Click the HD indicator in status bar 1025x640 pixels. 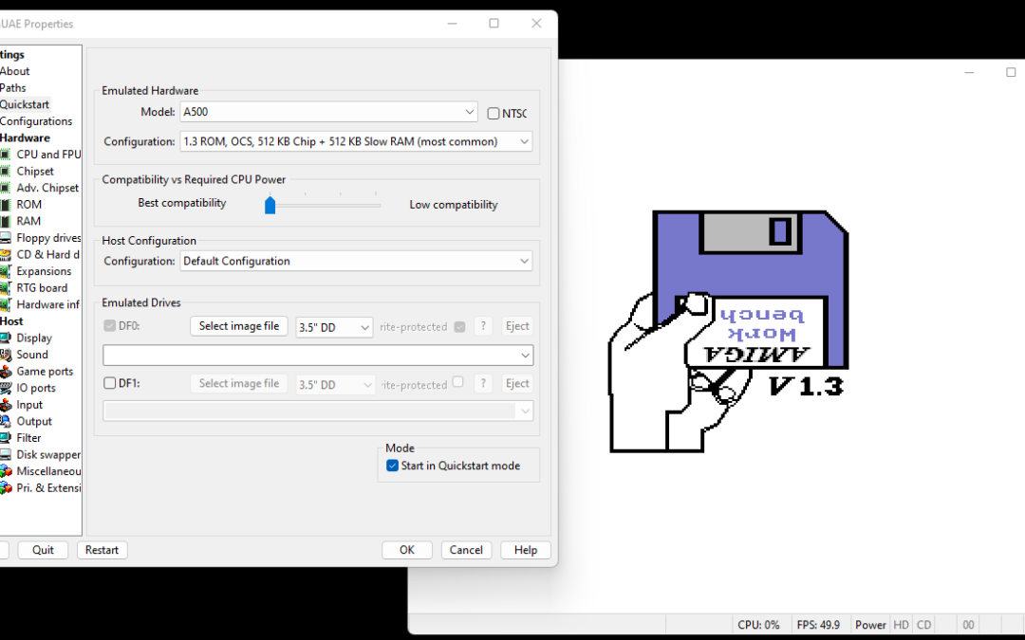(x=901, y=625)
